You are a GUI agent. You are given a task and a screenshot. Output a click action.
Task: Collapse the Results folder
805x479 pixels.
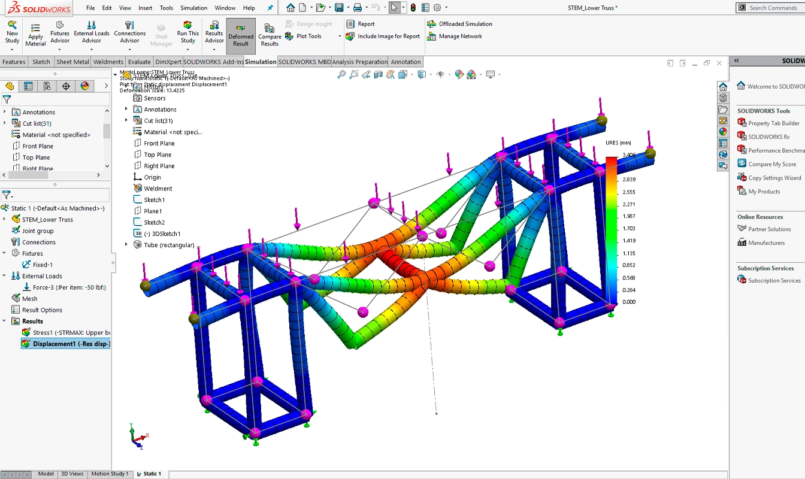coord(5,322)
